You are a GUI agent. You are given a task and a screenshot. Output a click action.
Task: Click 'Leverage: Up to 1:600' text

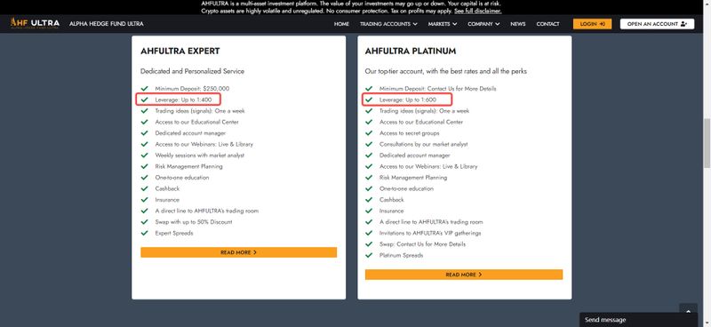[408, 100]
